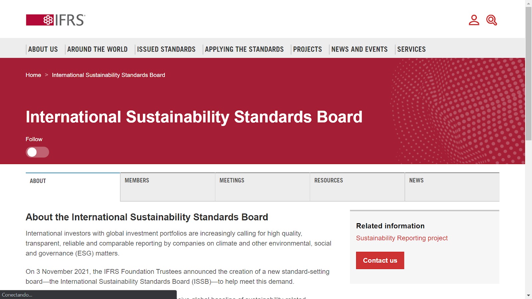Click International Sustainability Standards Board breadcrumb
The height and width of the screenshot is (299, 532).
tap(108, 75)
